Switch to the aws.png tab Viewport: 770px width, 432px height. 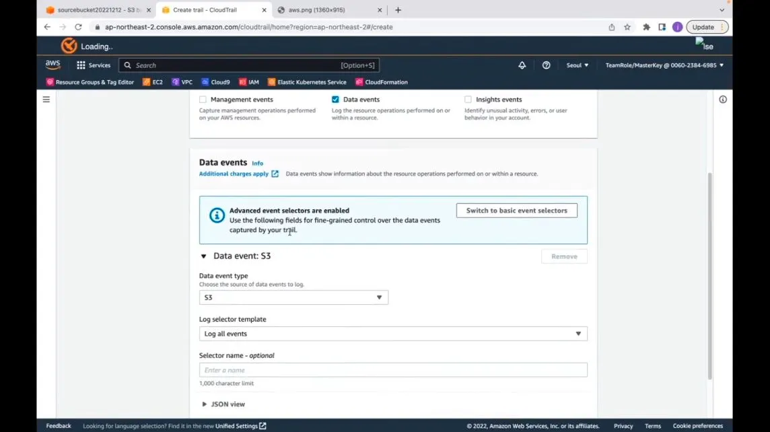point(324,10)
